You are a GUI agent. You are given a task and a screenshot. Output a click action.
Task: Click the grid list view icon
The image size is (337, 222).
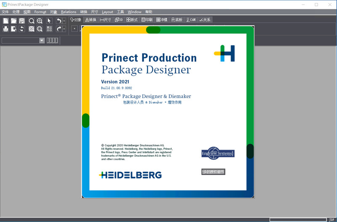coord(49,29)
